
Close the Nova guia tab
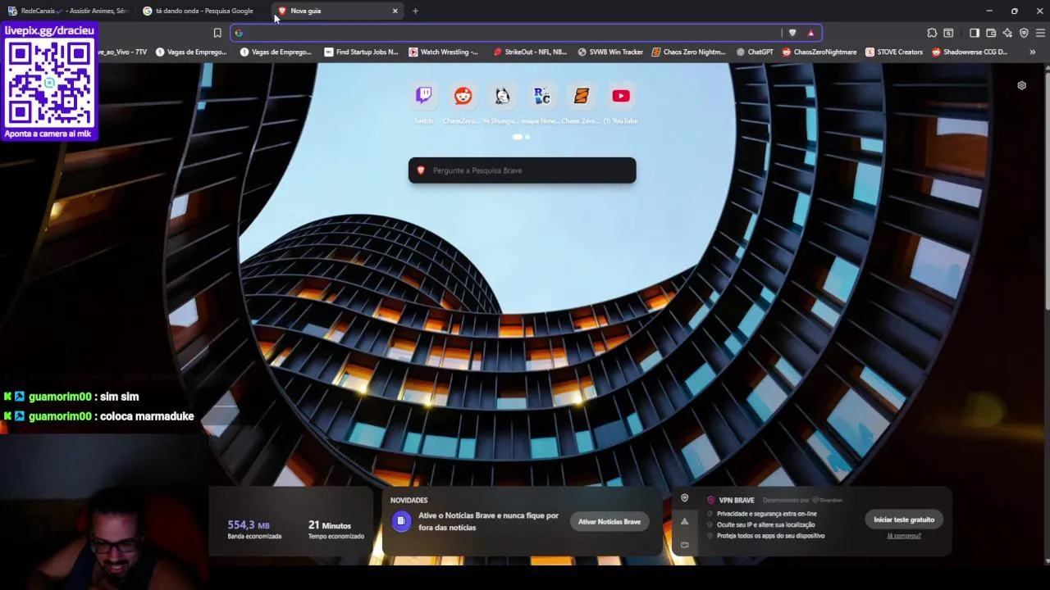395,11
